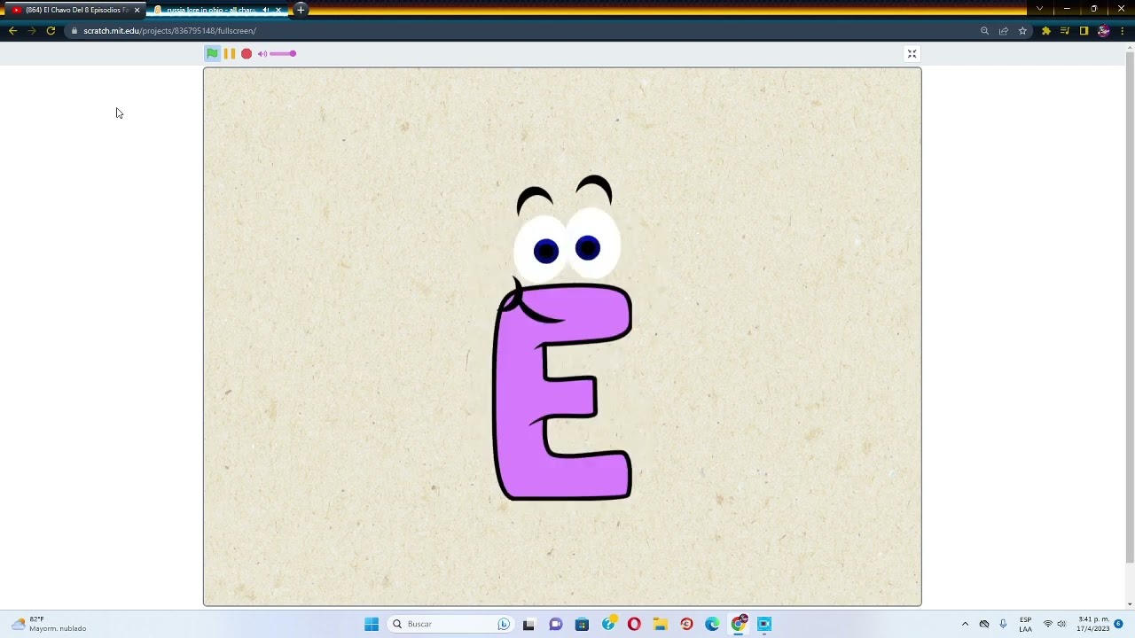Go back to the previous page
Image resolution: width=1135 pixels, height=638 pixels.
point(12,31)
